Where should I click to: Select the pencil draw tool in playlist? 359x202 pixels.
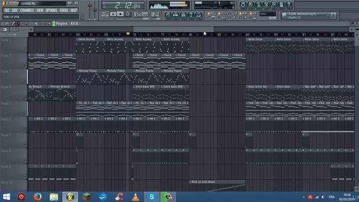[13, 24]
